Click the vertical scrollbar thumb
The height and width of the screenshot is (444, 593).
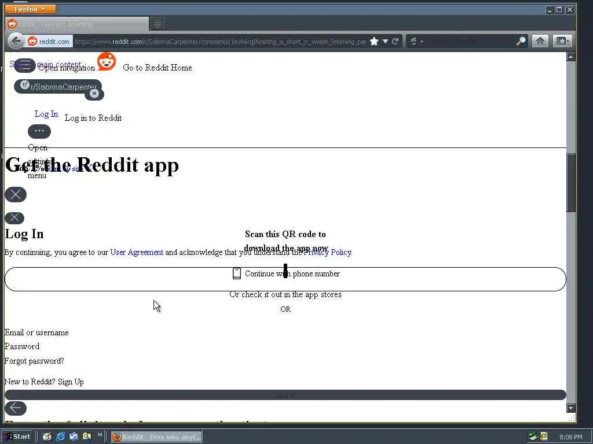click(x=570, y=183)
